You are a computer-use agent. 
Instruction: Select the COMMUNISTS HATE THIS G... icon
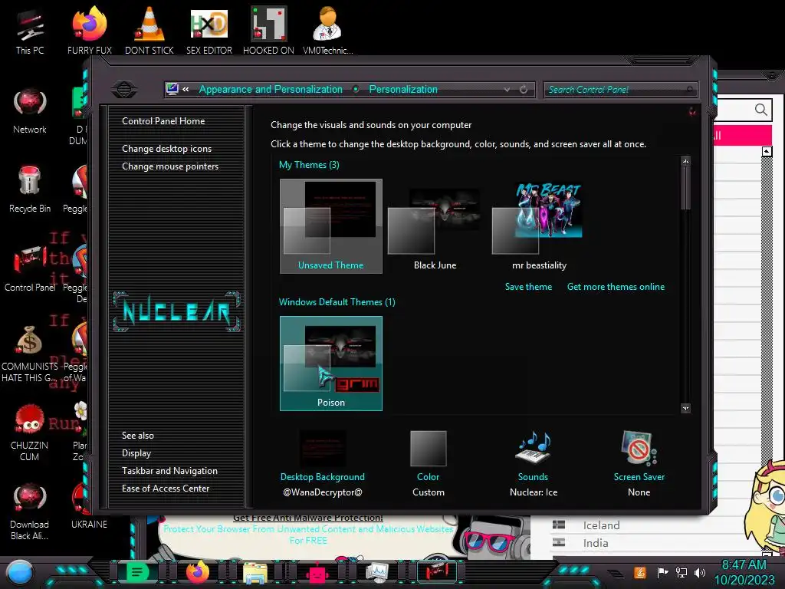coord(30,354)
